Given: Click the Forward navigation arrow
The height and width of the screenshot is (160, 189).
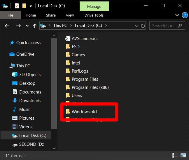Looking at the screenshot, I should tap(18, 26).
